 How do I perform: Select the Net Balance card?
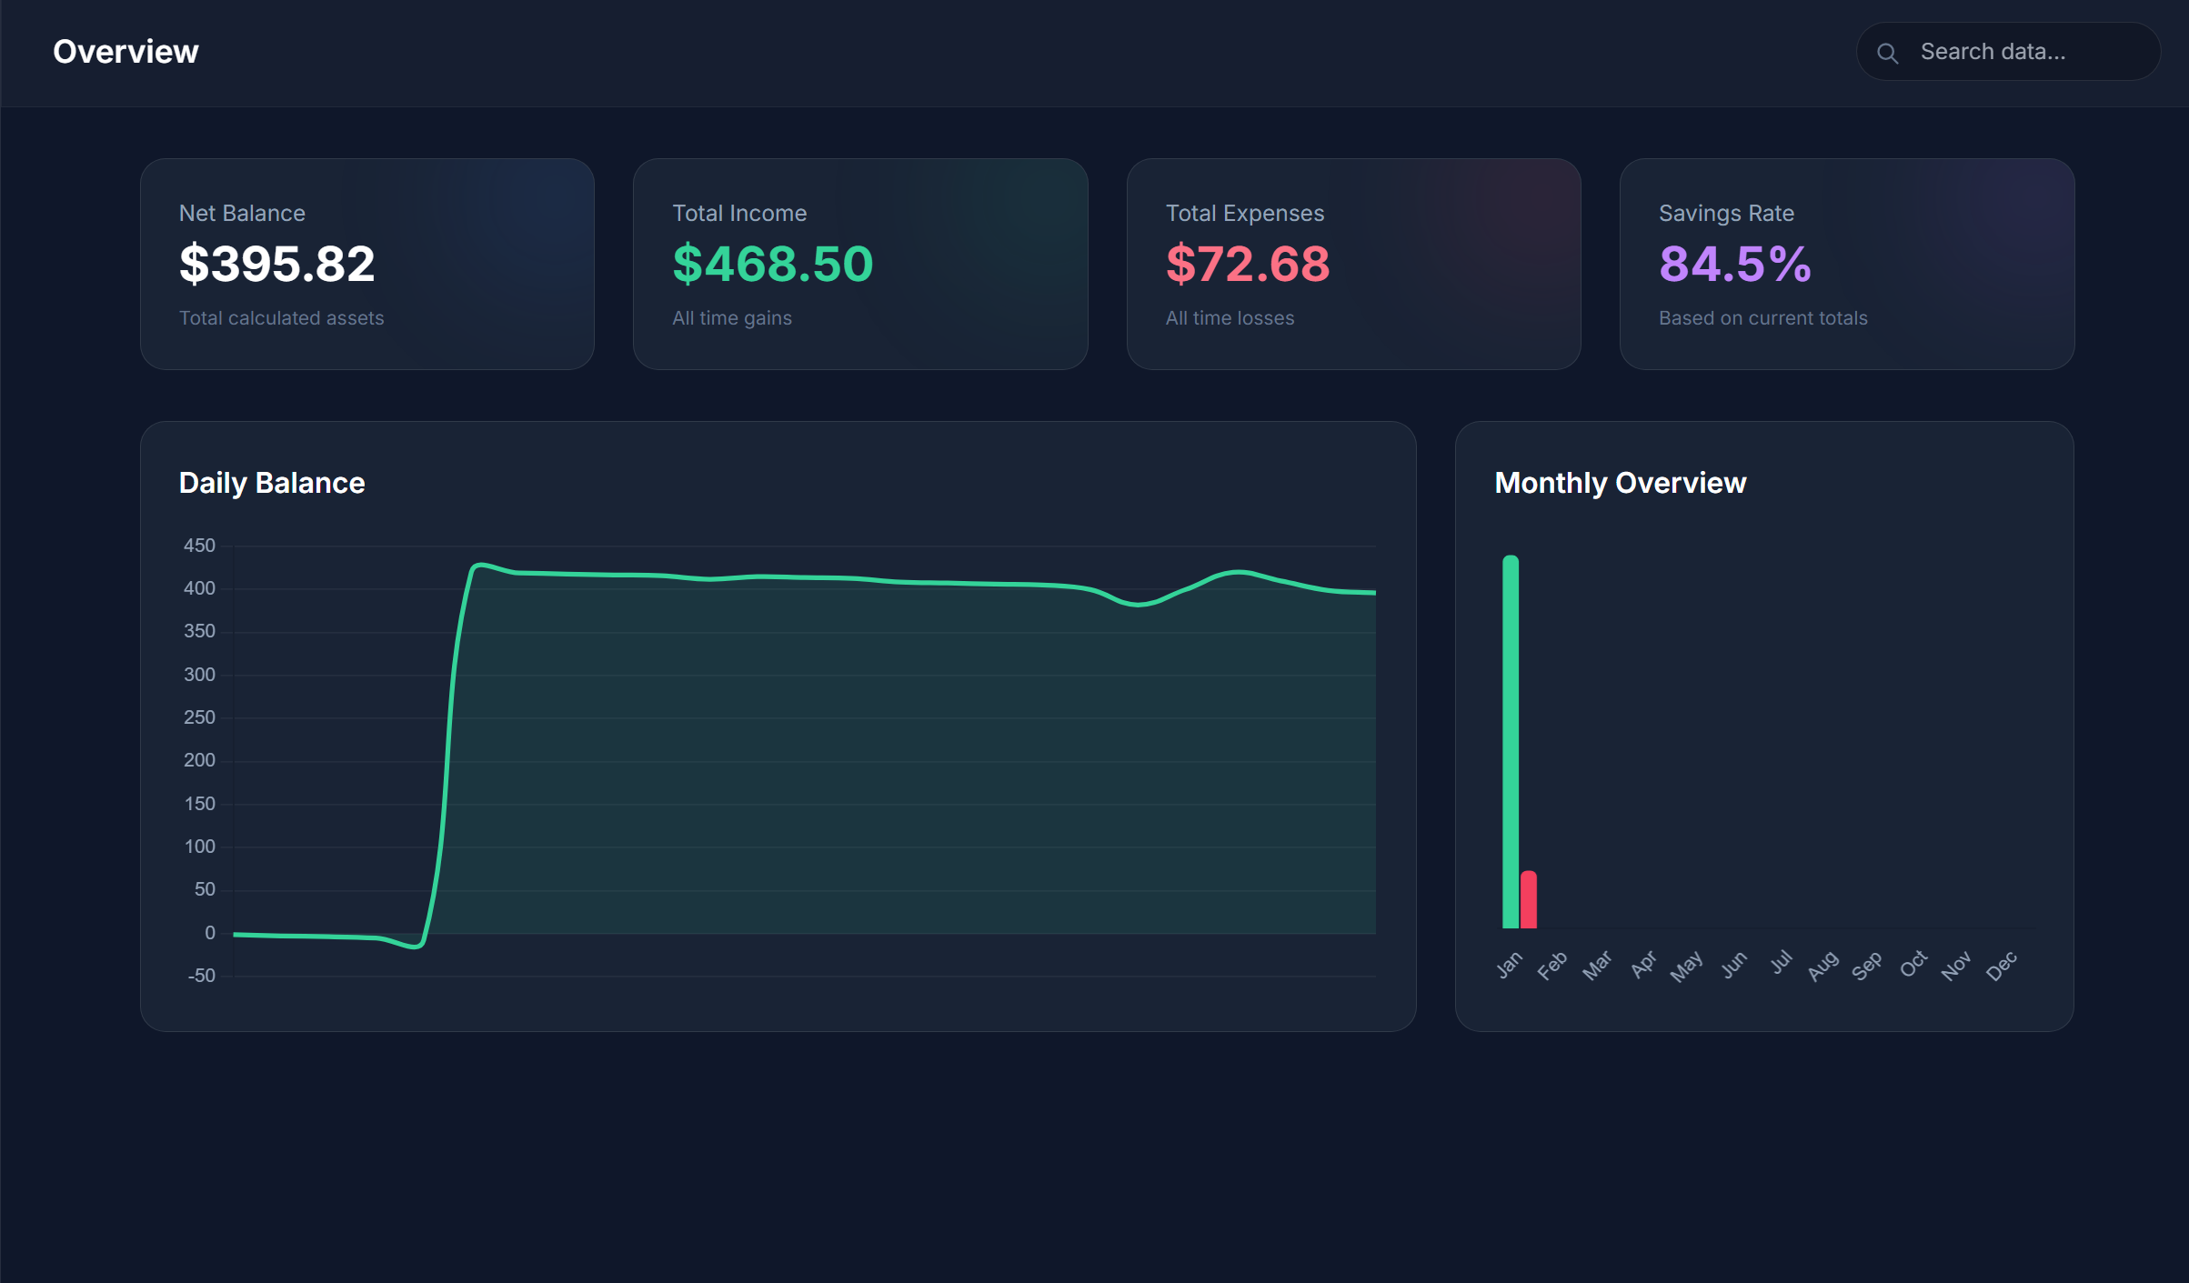tap(367, 264)
